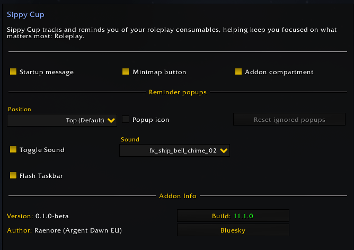Click the Toggle Sound label text

(42, 150)
